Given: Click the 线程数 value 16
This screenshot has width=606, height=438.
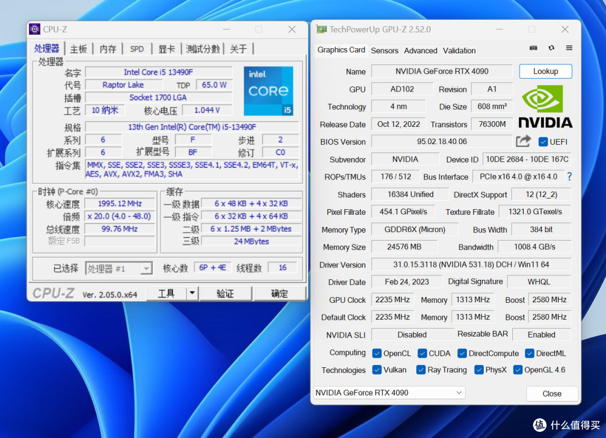Looking at the screenshot, I should point(282,268).
